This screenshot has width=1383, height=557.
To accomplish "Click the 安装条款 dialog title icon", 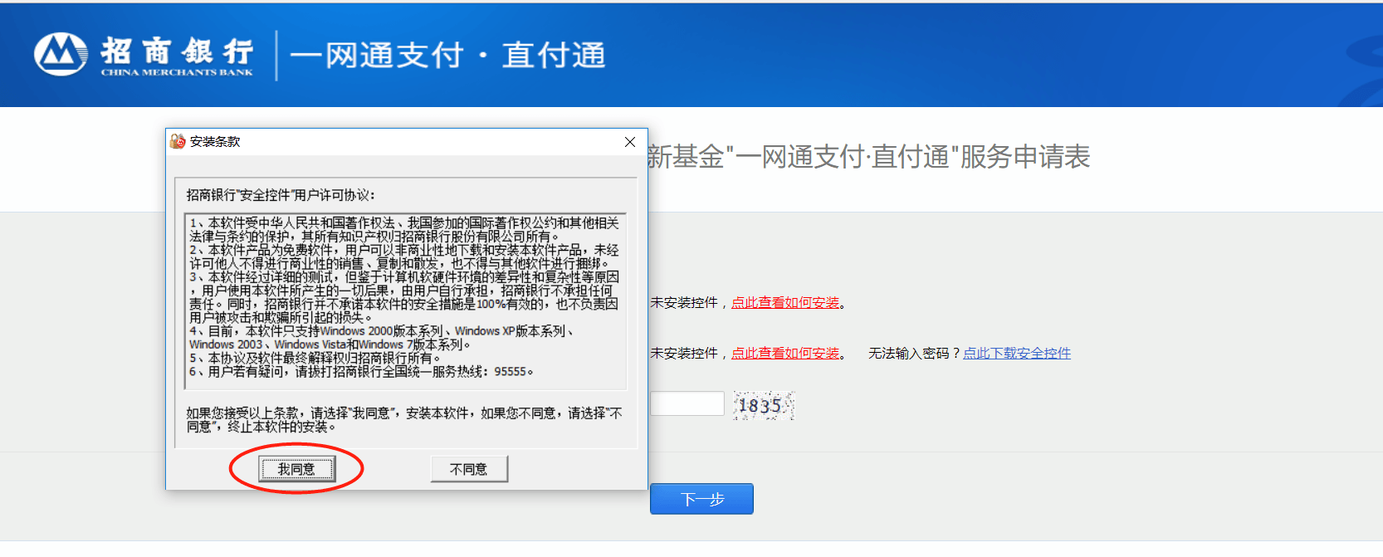I will coord(178,142).
